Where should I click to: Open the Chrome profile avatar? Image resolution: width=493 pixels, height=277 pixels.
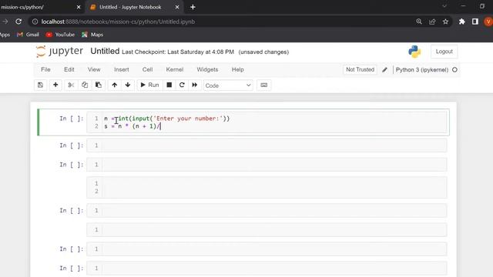pos(488,22)
